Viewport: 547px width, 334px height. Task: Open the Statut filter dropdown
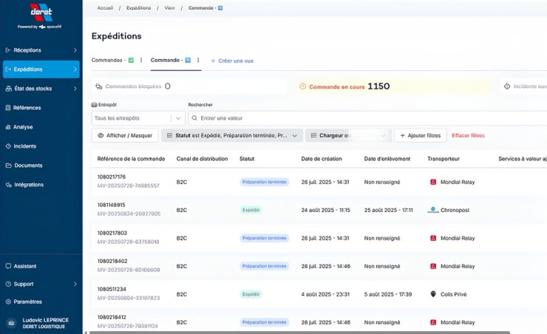click(x=232, y=136)
